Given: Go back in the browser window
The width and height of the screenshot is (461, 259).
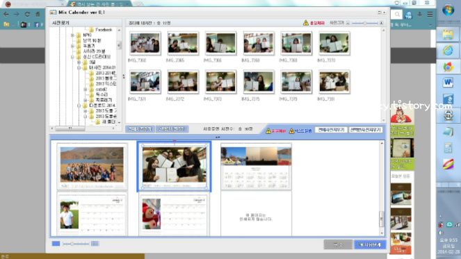Looking at the screenshot, I should [x=6, y=14].
